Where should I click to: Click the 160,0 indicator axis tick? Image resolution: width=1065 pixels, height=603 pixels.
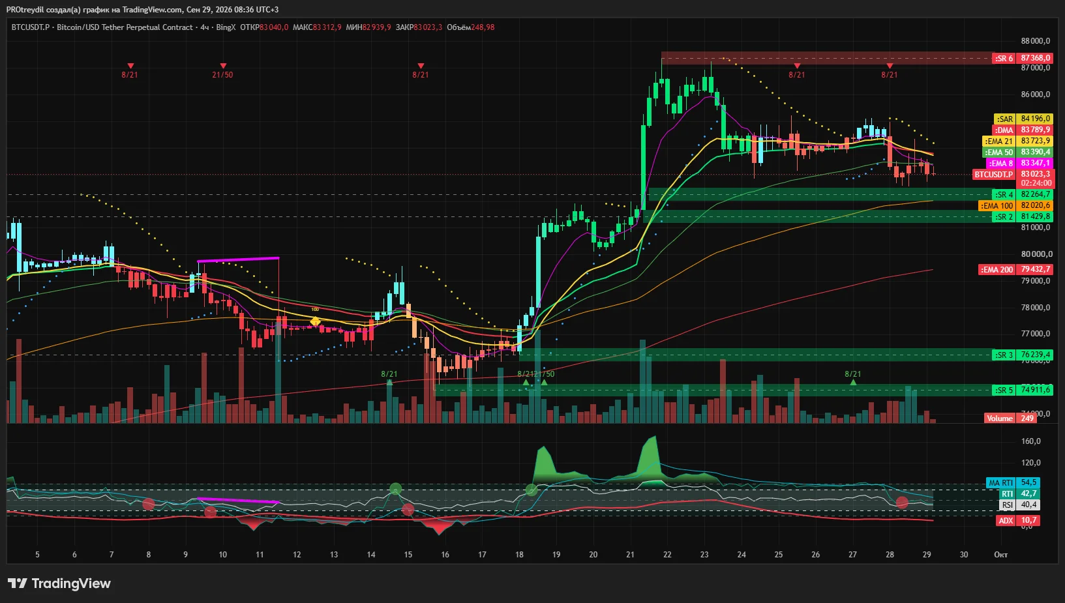click(x=1030, y=441)
